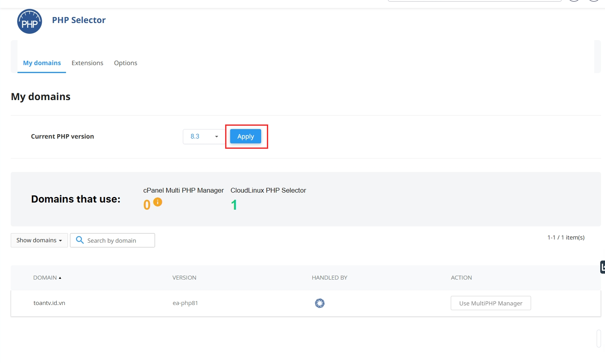This screenshot has width=605, height=363.
Task: Sort by the DOMAIN column arrow
Action: (60, 278)
